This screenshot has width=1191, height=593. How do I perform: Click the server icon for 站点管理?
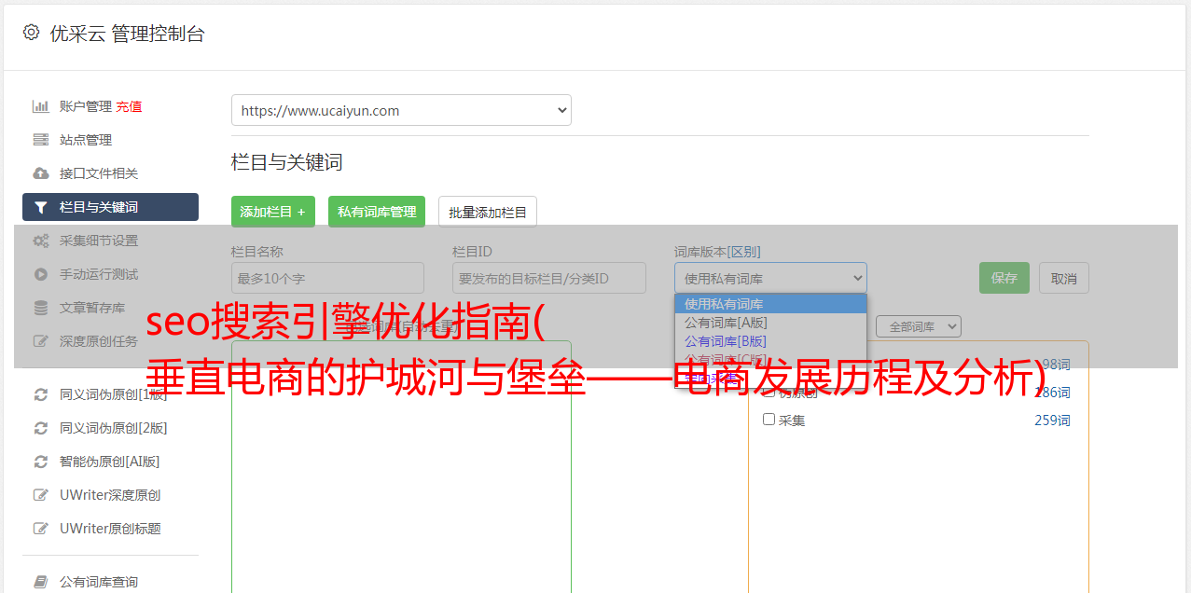pos(40,140)
